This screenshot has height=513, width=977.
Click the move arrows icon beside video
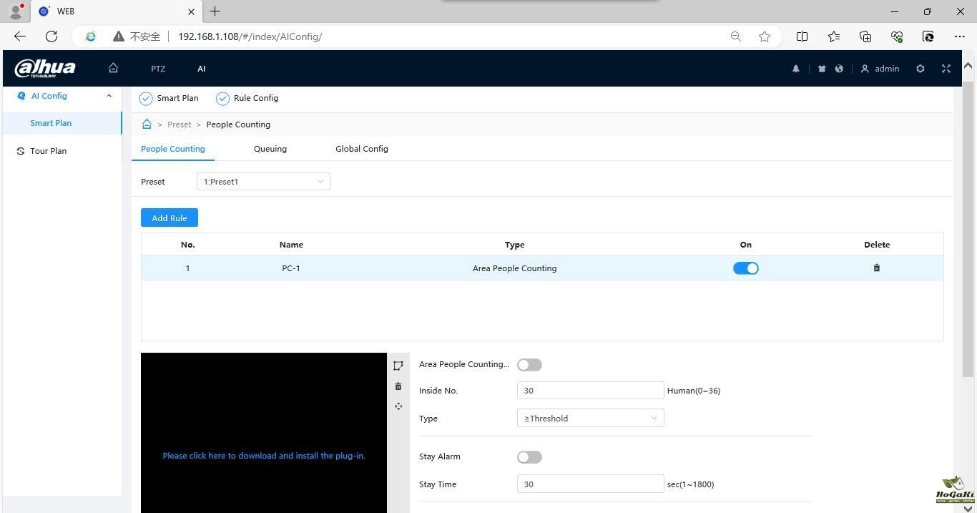pyautogui.click(x=398, y=406)
